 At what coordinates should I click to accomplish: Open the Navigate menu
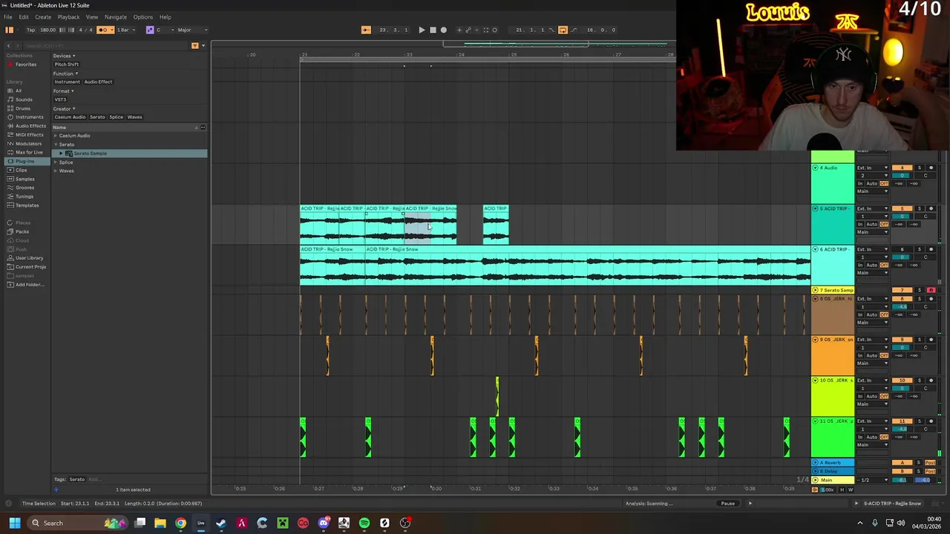115,17
